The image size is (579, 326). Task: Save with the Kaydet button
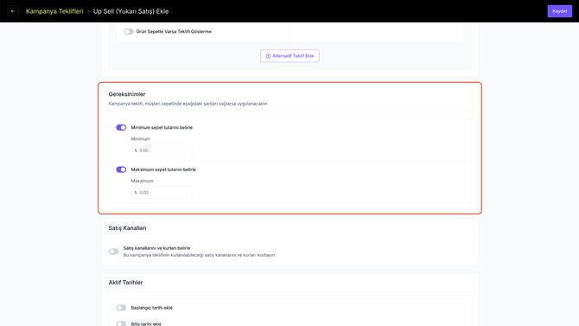[559, 11]
